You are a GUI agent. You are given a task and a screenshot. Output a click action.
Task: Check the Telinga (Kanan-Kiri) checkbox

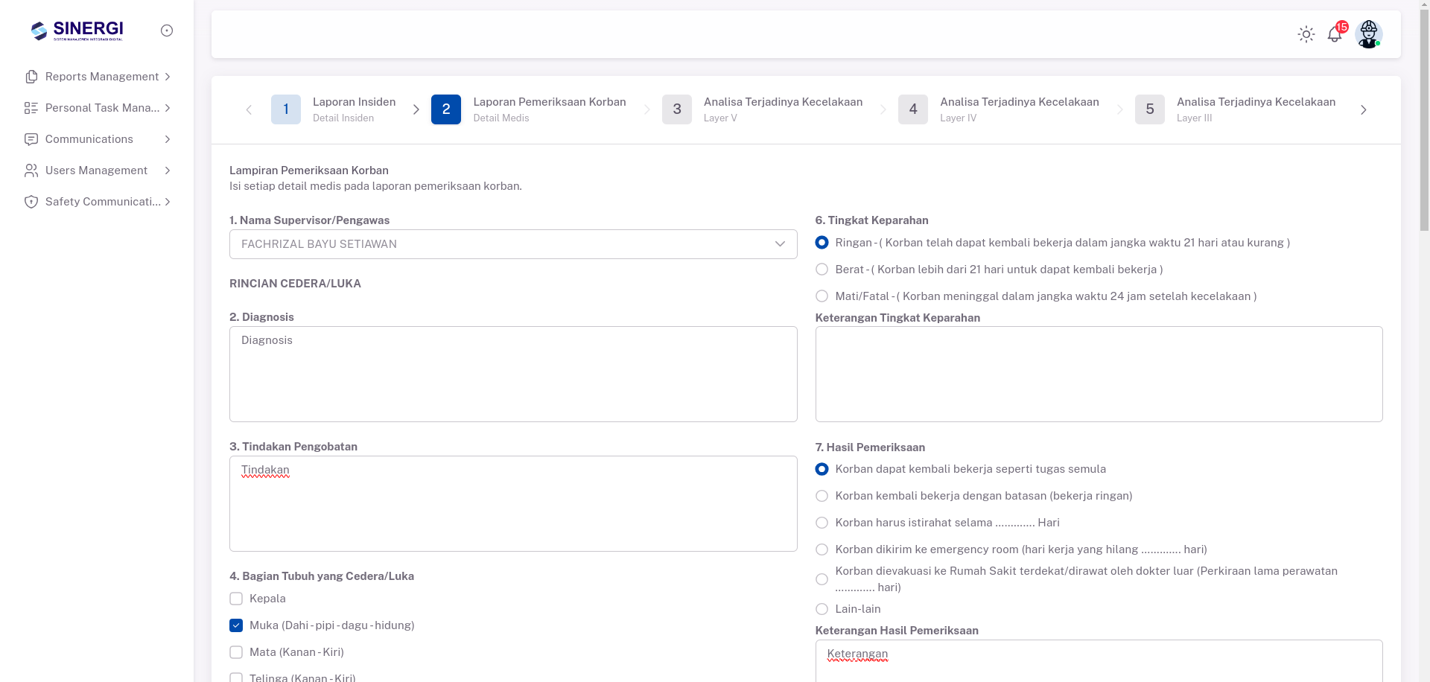click(236, 678)
